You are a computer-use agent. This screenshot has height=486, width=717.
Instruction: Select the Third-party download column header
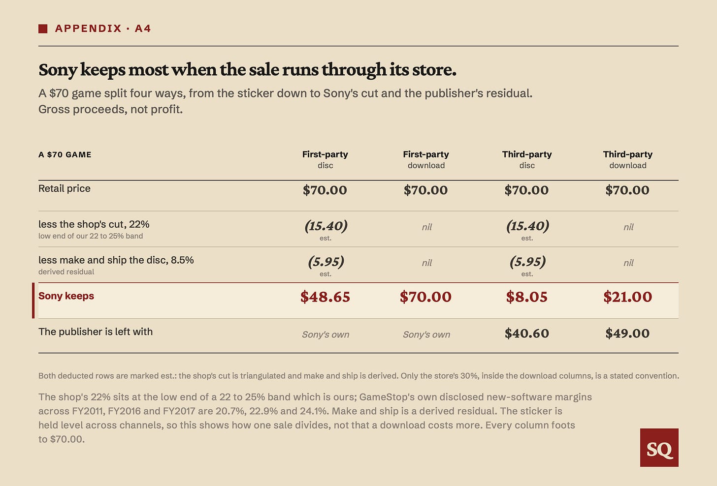628,159
